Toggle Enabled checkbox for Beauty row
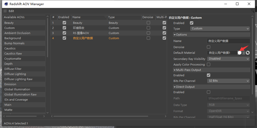The width and height of the screenshot is (257, 128). 64,23
